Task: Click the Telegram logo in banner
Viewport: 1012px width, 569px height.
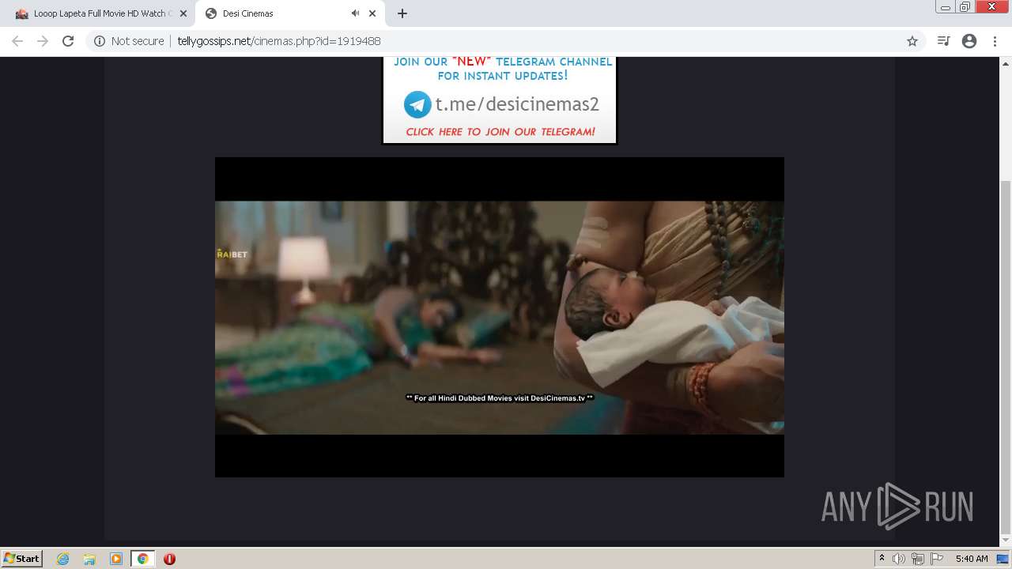Action: click(417, 104)
